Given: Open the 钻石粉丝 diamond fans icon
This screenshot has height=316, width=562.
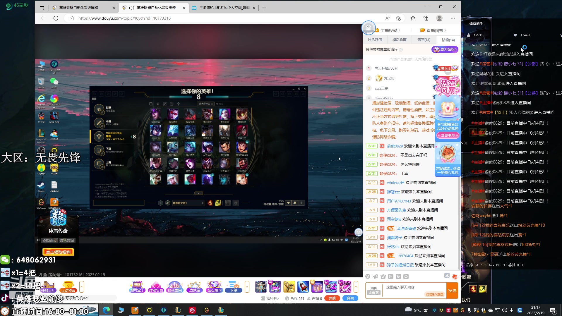Looking at the screenshot, I should (214, 287).
